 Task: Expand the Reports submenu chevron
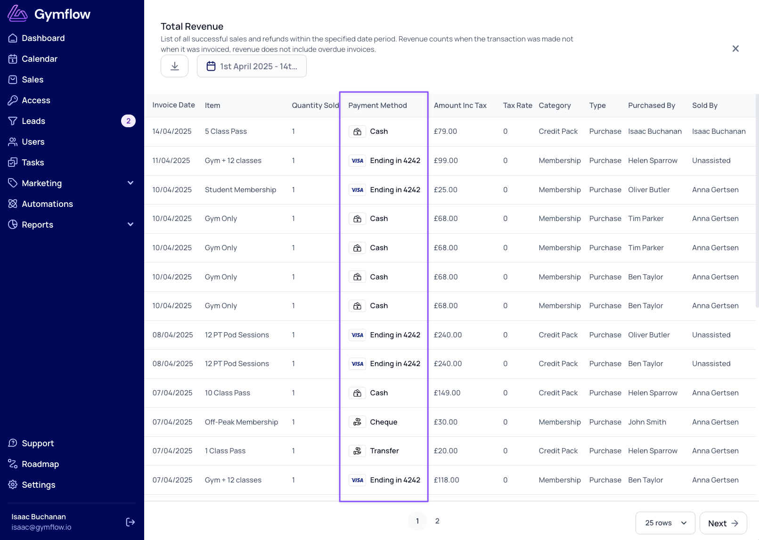point(131,224)
